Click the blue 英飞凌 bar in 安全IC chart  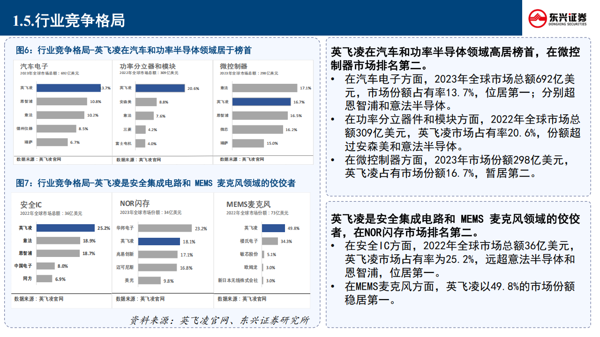(65, 228)
